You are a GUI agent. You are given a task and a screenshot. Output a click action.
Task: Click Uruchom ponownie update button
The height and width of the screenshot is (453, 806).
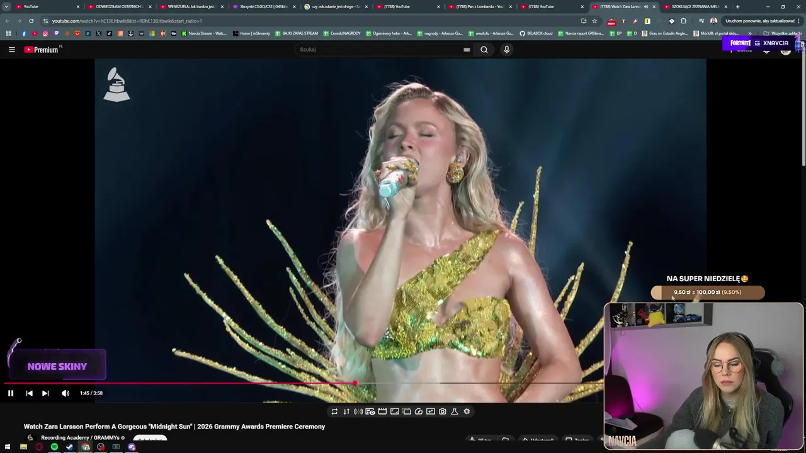coord(759,21)
